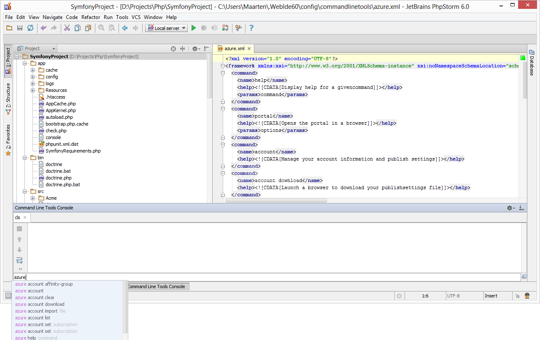Select AppKernel.php in project tree

point(61,110)
